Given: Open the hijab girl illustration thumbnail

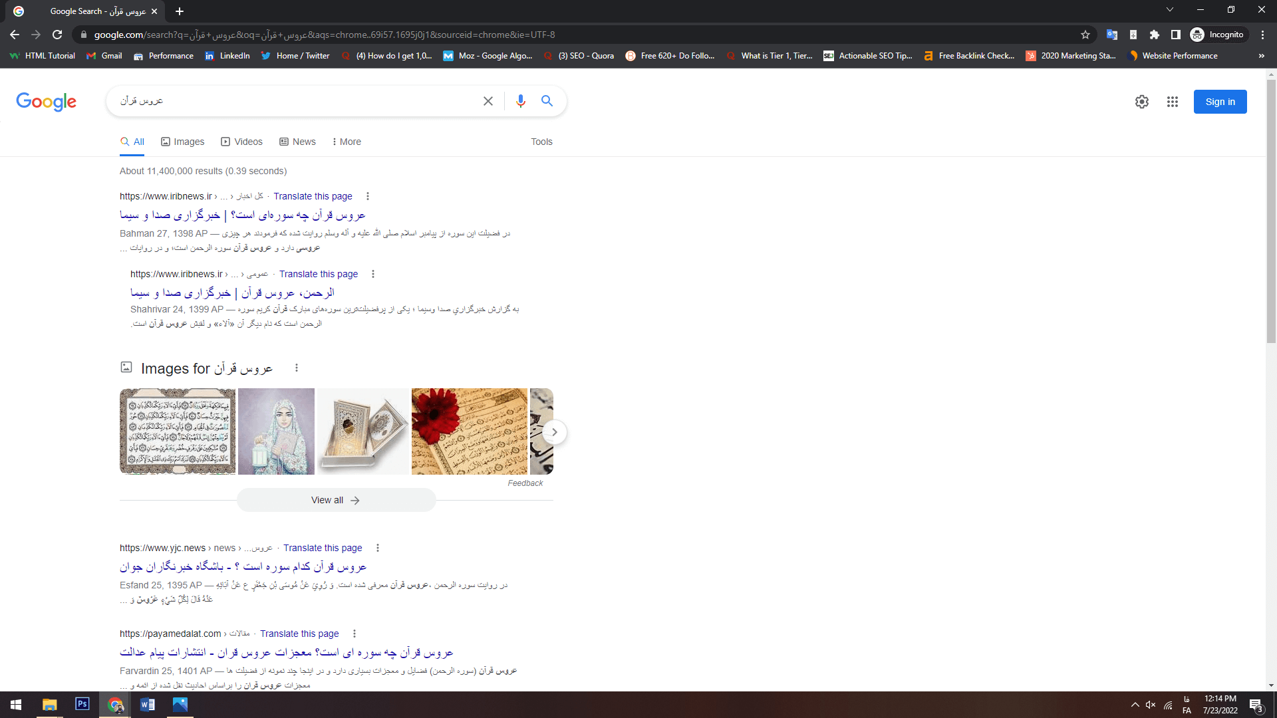Looking at the screenshot, I should click(276, 431).
